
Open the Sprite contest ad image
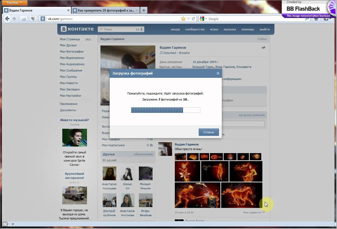(x=74, y=138)
